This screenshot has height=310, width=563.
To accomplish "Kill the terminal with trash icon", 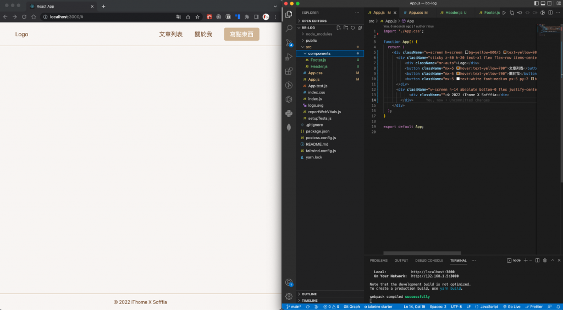I will pos(545,261).
